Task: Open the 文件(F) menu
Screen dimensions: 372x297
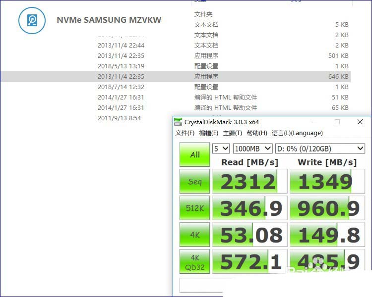Action: (185, 133)
